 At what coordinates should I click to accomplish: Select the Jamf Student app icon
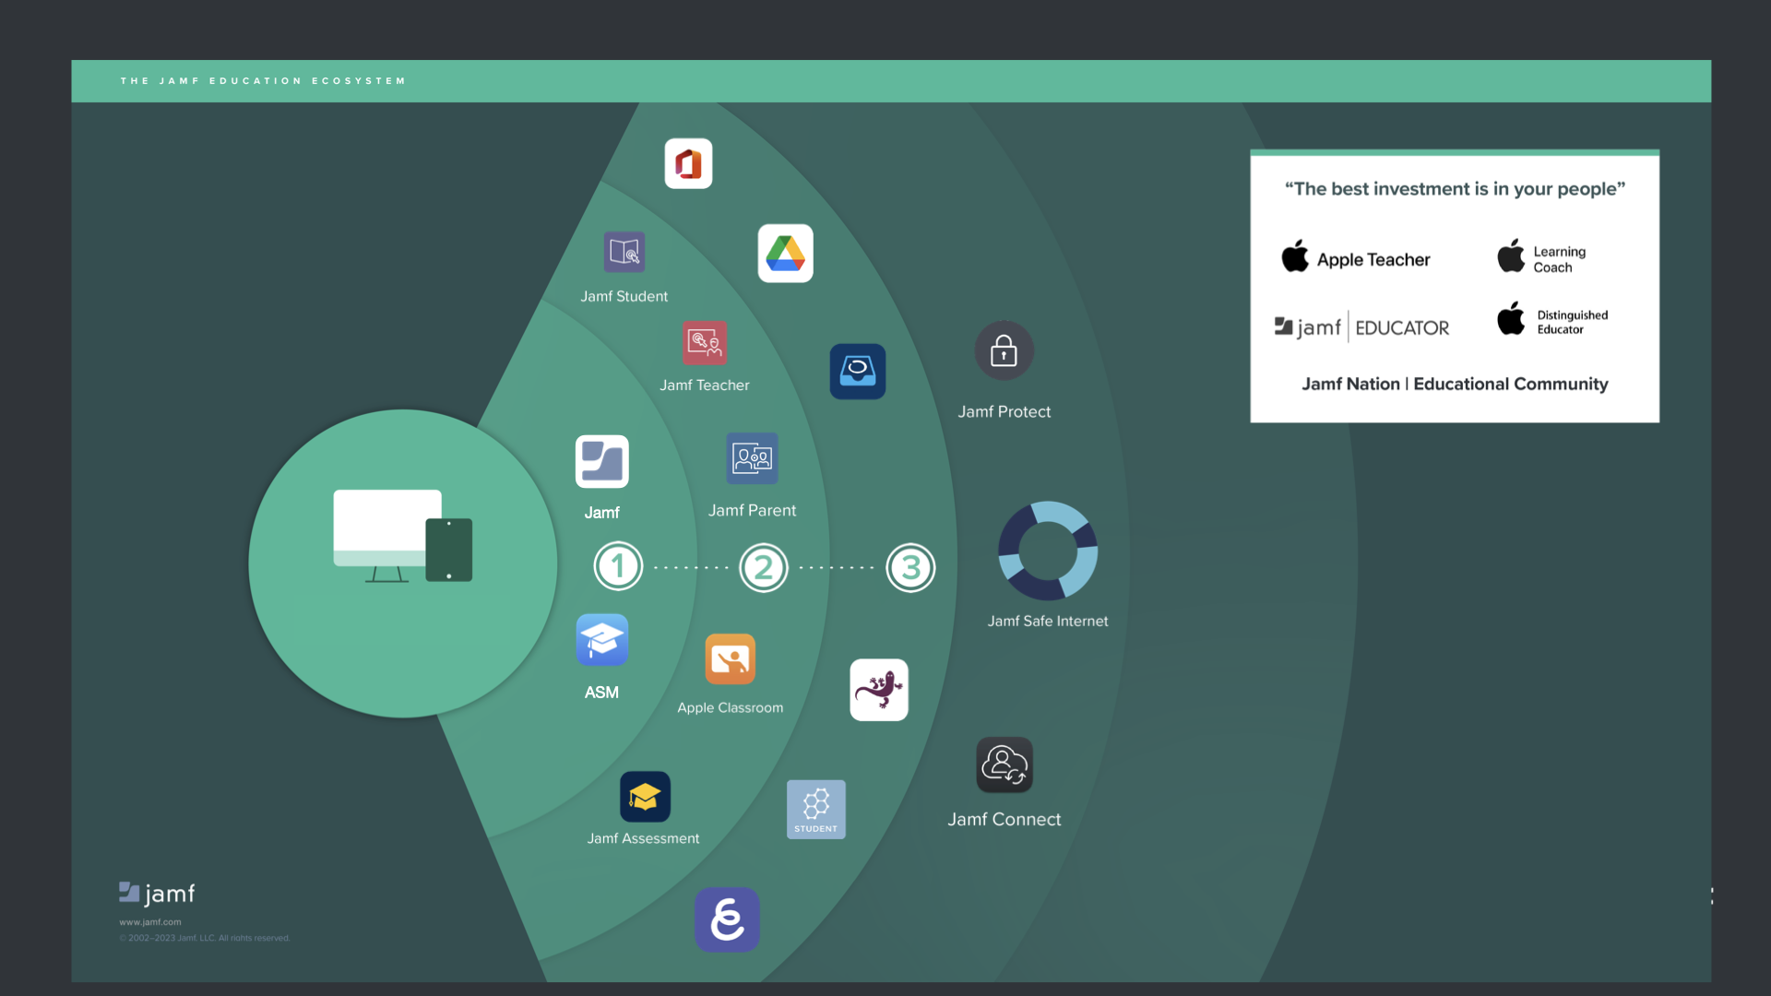(x=624, y=252)
